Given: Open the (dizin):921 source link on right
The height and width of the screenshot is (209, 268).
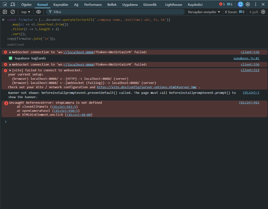Looking at the screenshot, I should point(249,103).
